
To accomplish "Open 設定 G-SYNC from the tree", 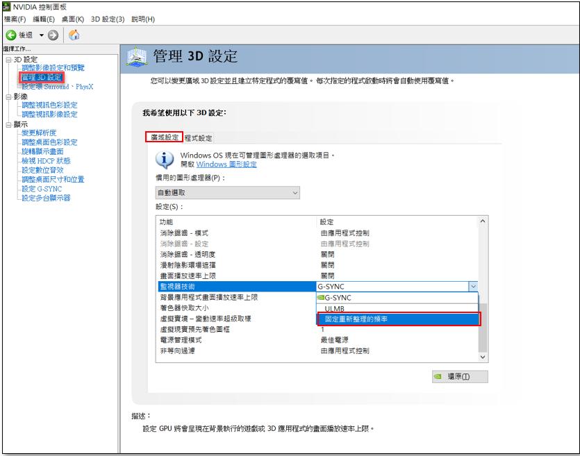I will (x=42, y=189).
